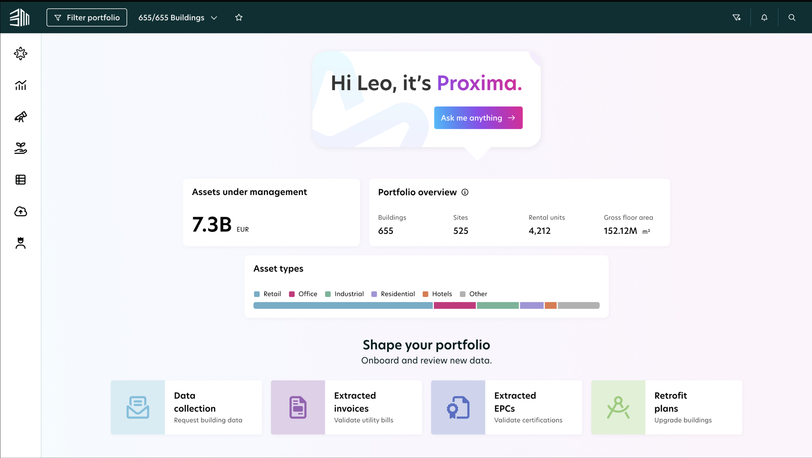Click the 'Upgrade buildings' subtitle
Screen dimensions: 812x458
[x=683, y=420]
